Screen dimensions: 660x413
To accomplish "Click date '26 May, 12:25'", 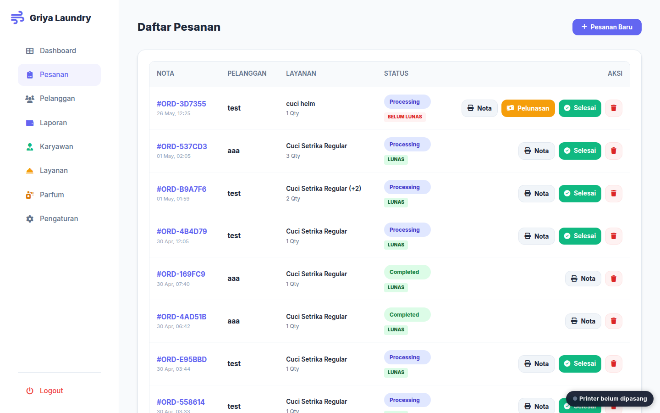I will tap(174, 113).
